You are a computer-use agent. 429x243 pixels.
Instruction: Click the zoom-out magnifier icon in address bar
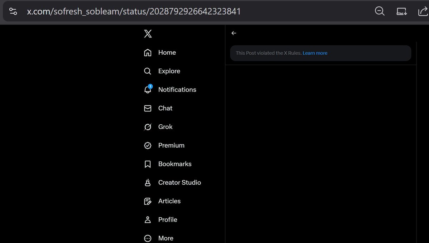[380, 11]
